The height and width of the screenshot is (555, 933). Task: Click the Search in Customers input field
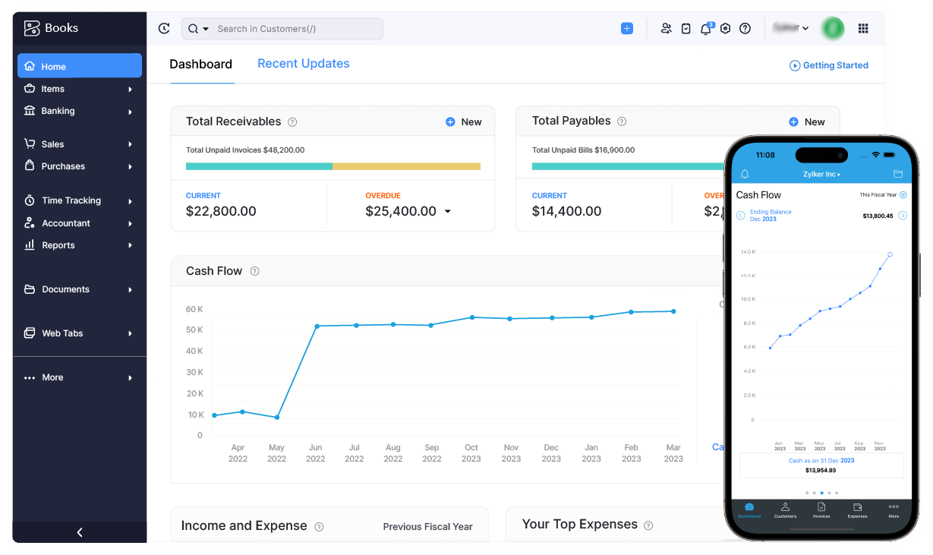click(x=296, y=29)
